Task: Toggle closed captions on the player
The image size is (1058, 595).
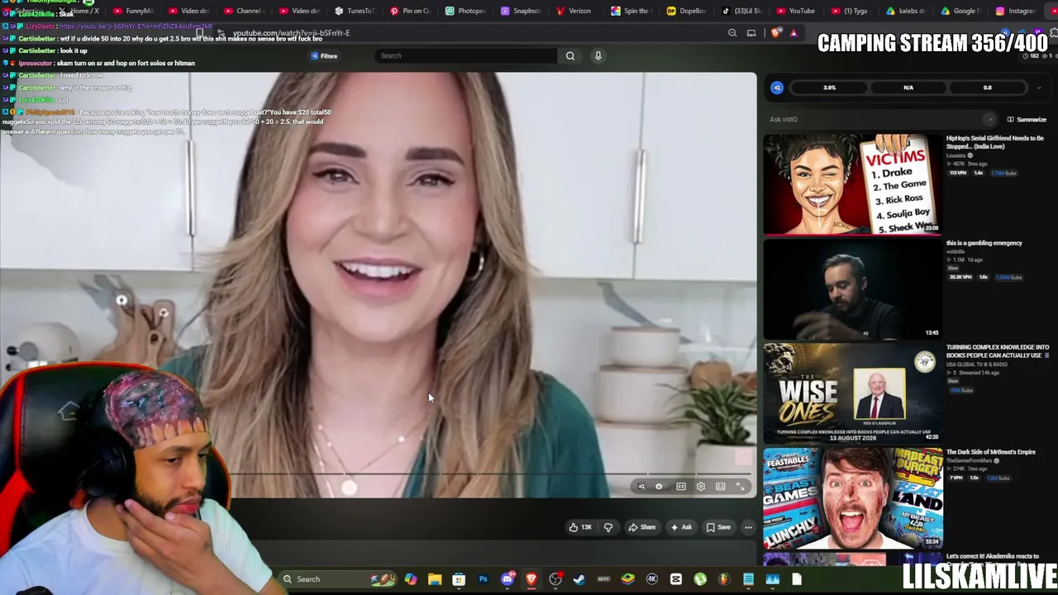Action: (681, 487)
